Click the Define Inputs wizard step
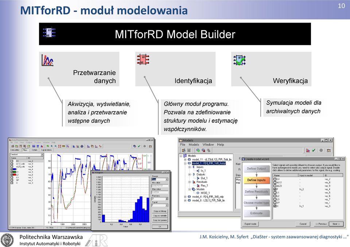This screenshot has height=247, width=350. coord(256,180)
